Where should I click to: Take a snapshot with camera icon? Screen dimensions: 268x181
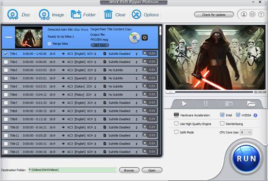point(229,104)
